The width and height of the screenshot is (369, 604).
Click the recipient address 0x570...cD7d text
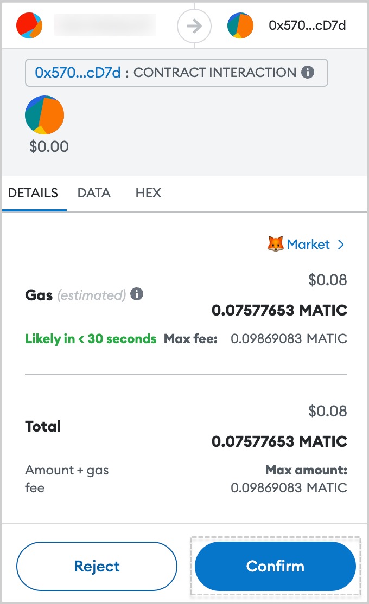pyautogui.click(x=307, y=25)
